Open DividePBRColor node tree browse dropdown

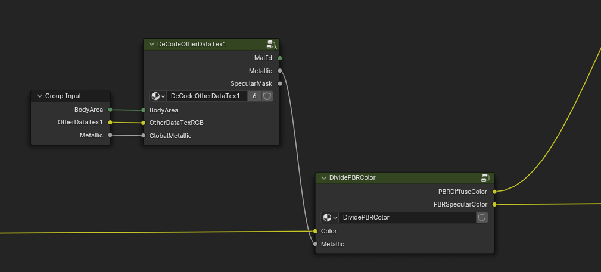(x=330, y=218)
